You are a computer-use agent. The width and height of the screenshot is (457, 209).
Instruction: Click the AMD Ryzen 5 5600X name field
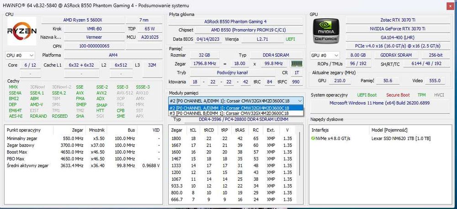coord(83,20)
